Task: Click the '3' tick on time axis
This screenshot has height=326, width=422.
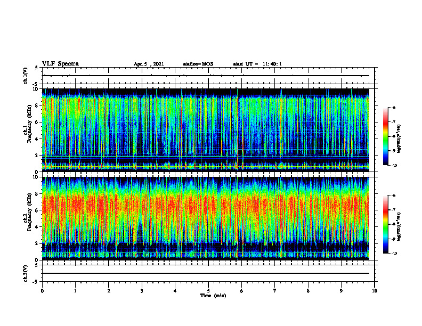Action: [x=142, y=291]
